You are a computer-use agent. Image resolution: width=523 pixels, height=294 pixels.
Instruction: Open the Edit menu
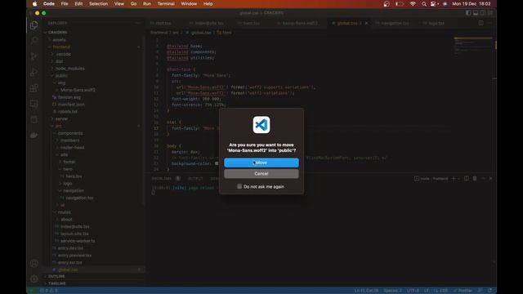pos(78,4)
